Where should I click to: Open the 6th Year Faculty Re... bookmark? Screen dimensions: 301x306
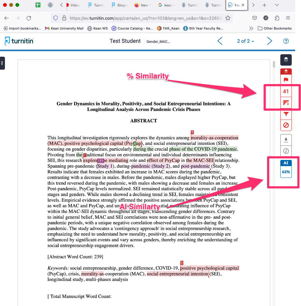[203, 28]
